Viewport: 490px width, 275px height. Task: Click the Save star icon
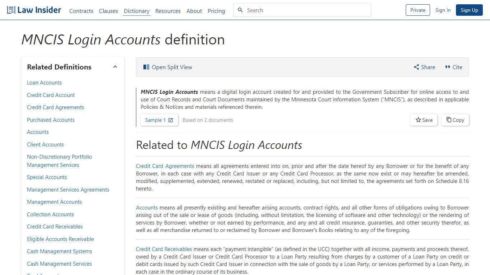point(418,120)
